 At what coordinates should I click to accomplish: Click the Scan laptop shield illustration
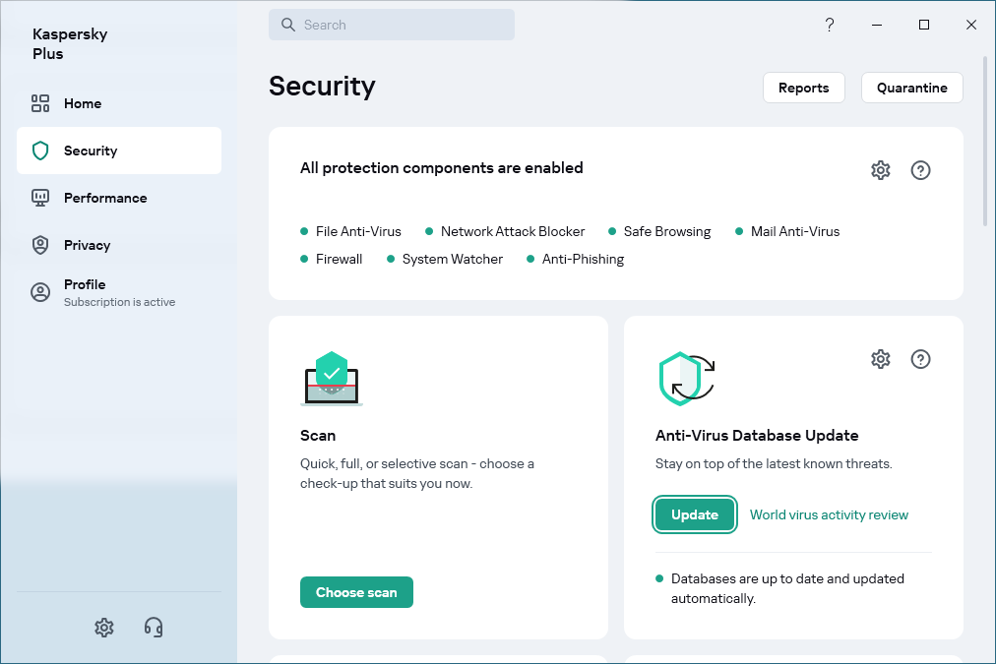tap(332, 379)
